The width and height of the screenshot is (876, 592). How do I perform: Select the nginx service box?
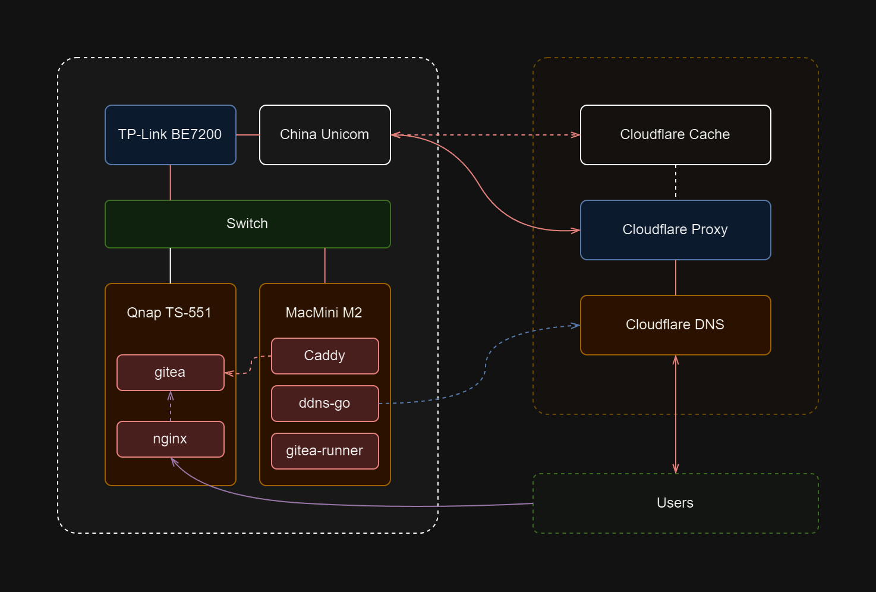coord(170,439)
